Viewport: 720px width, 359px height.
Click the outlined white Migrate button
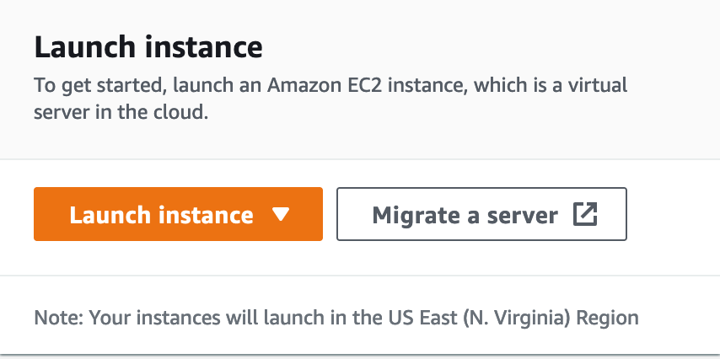(x=481, y=215)
